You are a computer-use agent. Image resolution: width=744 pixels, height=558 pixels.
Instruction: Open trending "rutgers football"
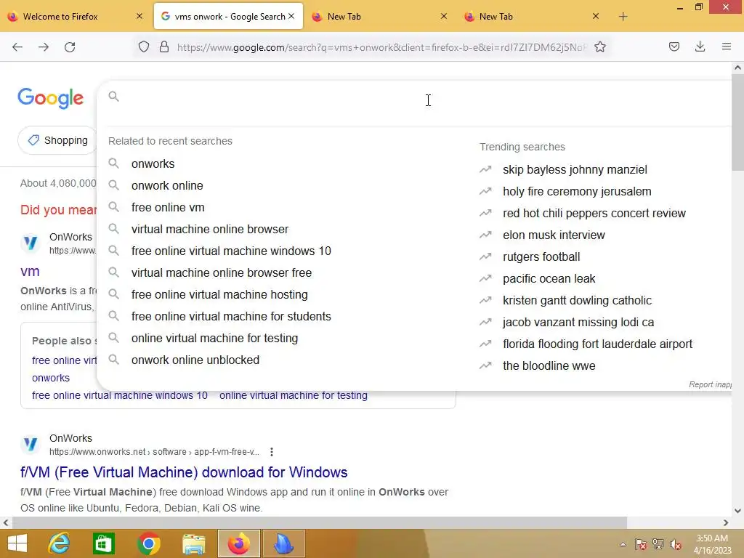coord(541,256)
